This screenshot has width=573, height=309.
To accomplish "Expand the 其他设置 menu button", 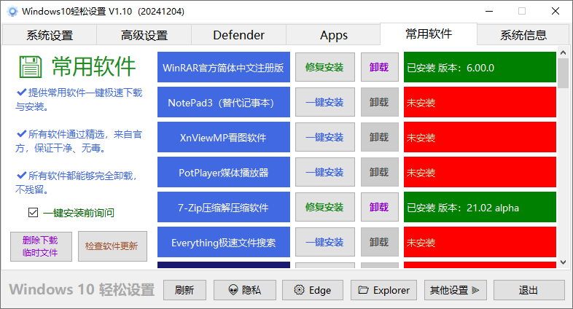I will [x=456, y=290].
